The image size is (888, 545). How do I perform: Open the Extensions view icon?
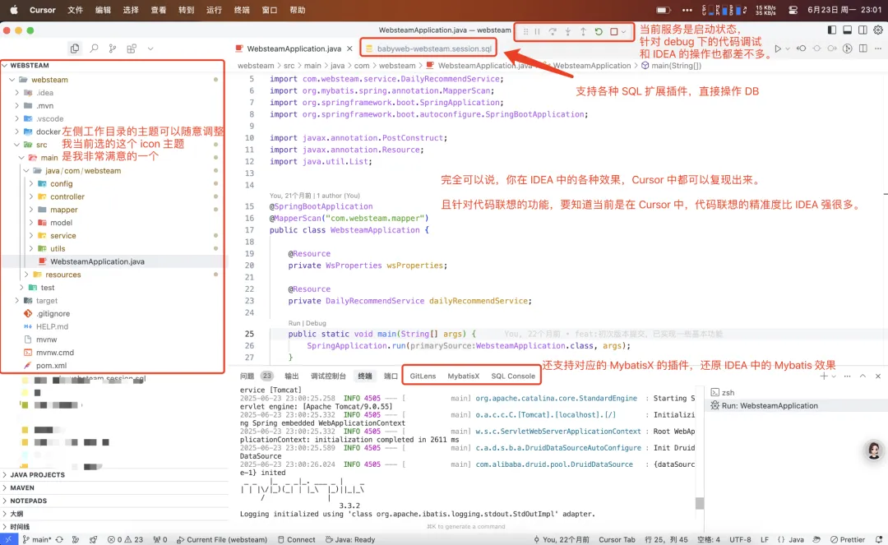(x=132, y=48)
